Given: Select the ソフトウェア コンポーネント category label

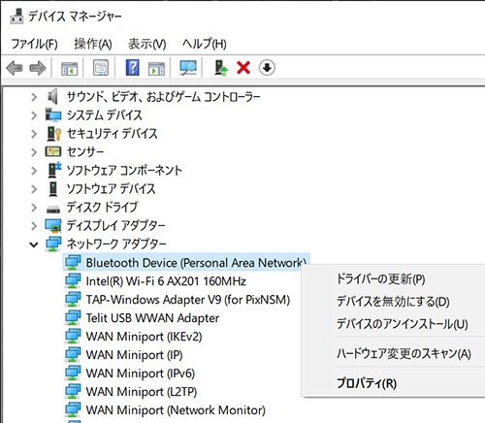Looking at the screenshot, I should pyautogui.click(x=124, y=170).
